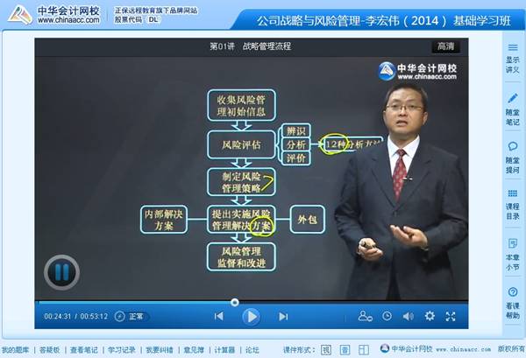
Task: Click the lecture title 第01讲 战略管理流程
Action: pos(250,46)
